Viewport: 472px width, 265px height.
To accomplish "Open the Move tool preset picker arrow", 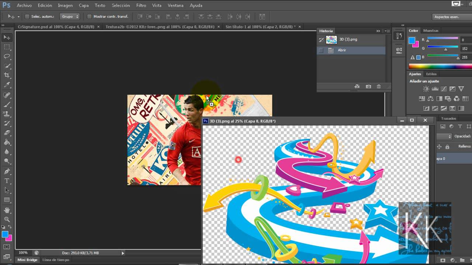I will pyautogui.click(x=19, y=17).
